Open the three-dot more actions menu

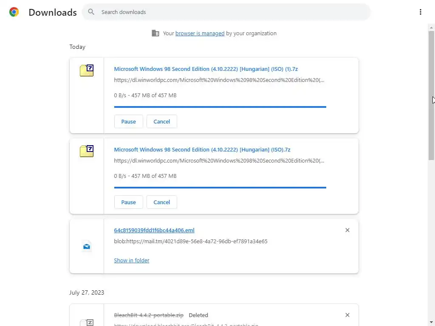pos(420,12)
